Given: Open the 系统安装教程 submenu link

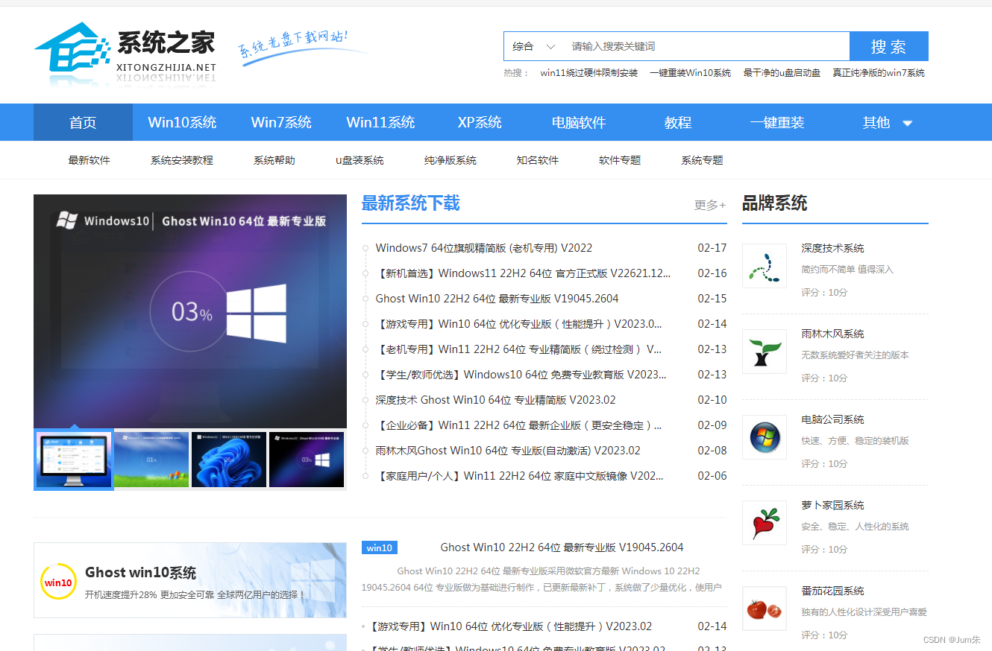Looking at the screenshot, I should [182, 160].
